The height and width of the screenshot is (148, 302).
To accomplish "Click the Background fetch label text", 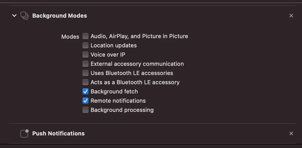I will pos(114,91).
